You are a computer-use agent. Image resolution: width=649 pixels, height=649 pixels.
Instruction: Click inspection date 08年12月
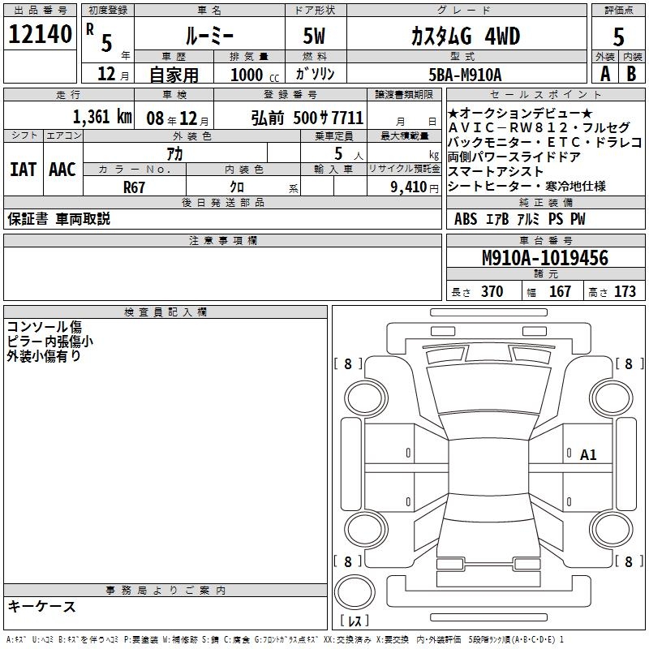coord(178,118)
